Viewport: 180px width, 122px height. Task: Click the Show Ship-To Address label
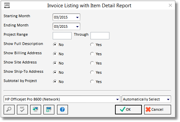point(24,71)
